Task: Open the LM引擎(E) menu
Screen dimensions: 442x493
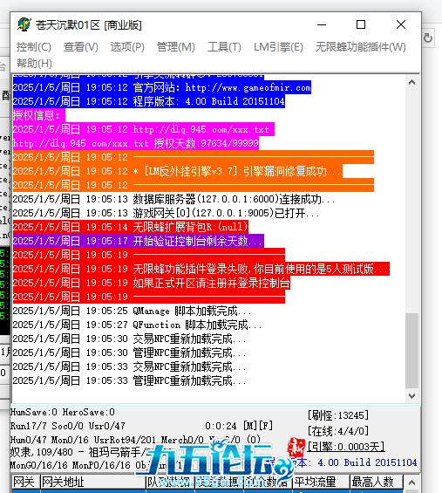Action: point(278,47)
